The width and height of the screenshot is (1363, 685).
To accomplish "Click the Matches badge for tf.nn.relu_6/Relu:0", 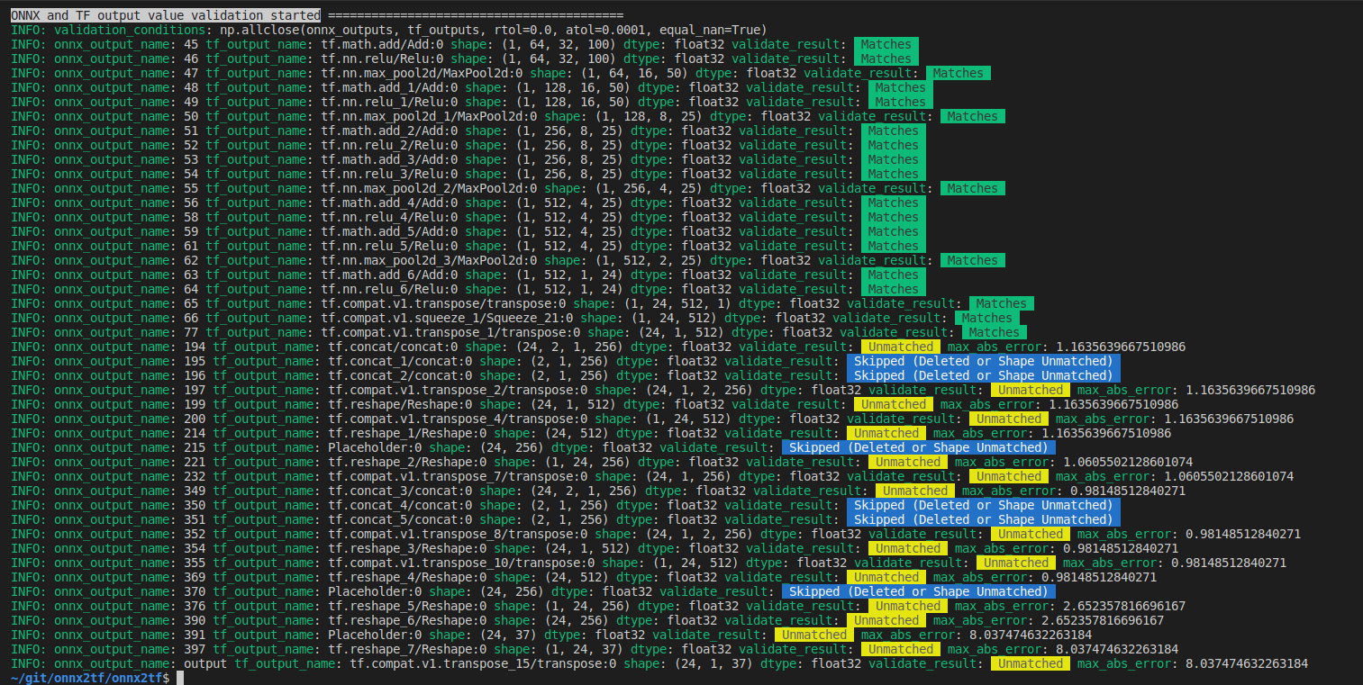I will click(x=893, y=289).
